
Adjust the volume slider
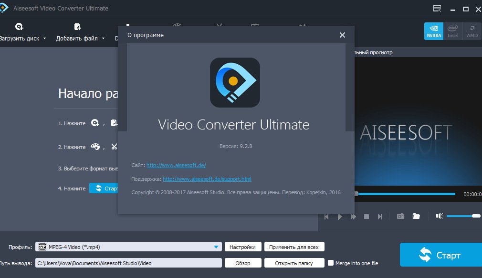point(463,216)
